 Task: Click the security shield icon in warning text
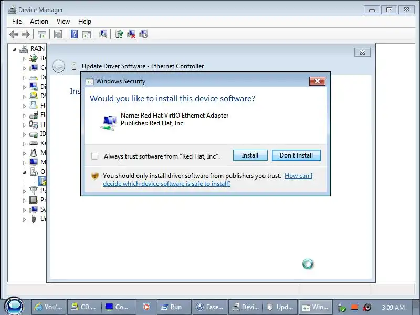(x=95, y=176)
